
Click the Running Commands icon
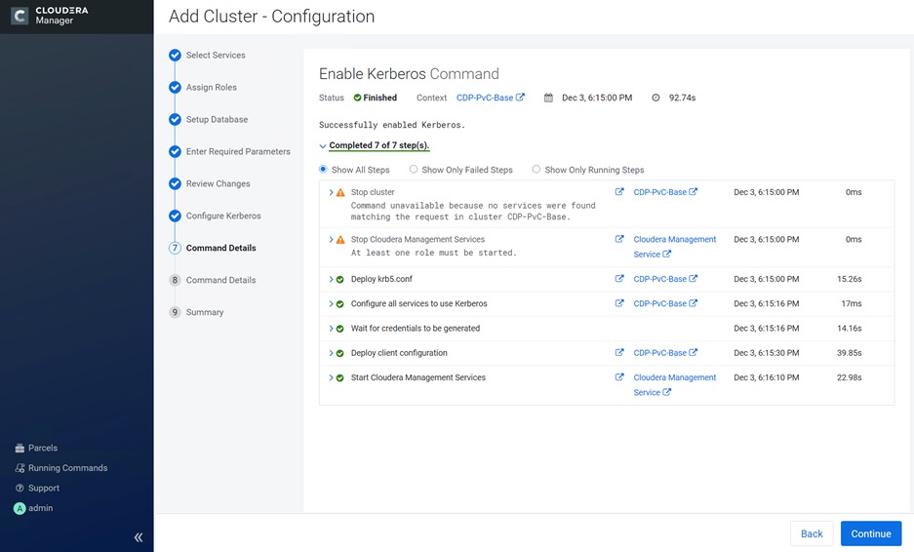point(20,467)
